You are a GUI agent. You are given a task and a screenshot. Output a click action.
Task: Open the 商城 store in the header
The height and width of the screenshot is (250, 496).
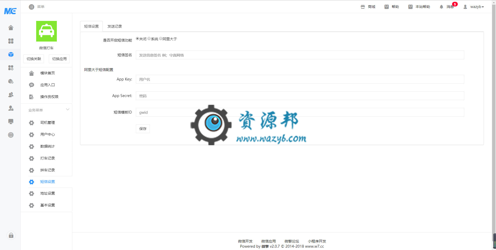coord(368,7)
